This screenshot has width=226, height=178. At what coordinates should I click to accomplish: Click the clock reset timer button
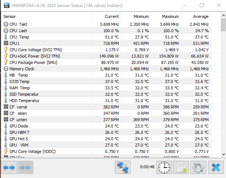pos(164,168)
